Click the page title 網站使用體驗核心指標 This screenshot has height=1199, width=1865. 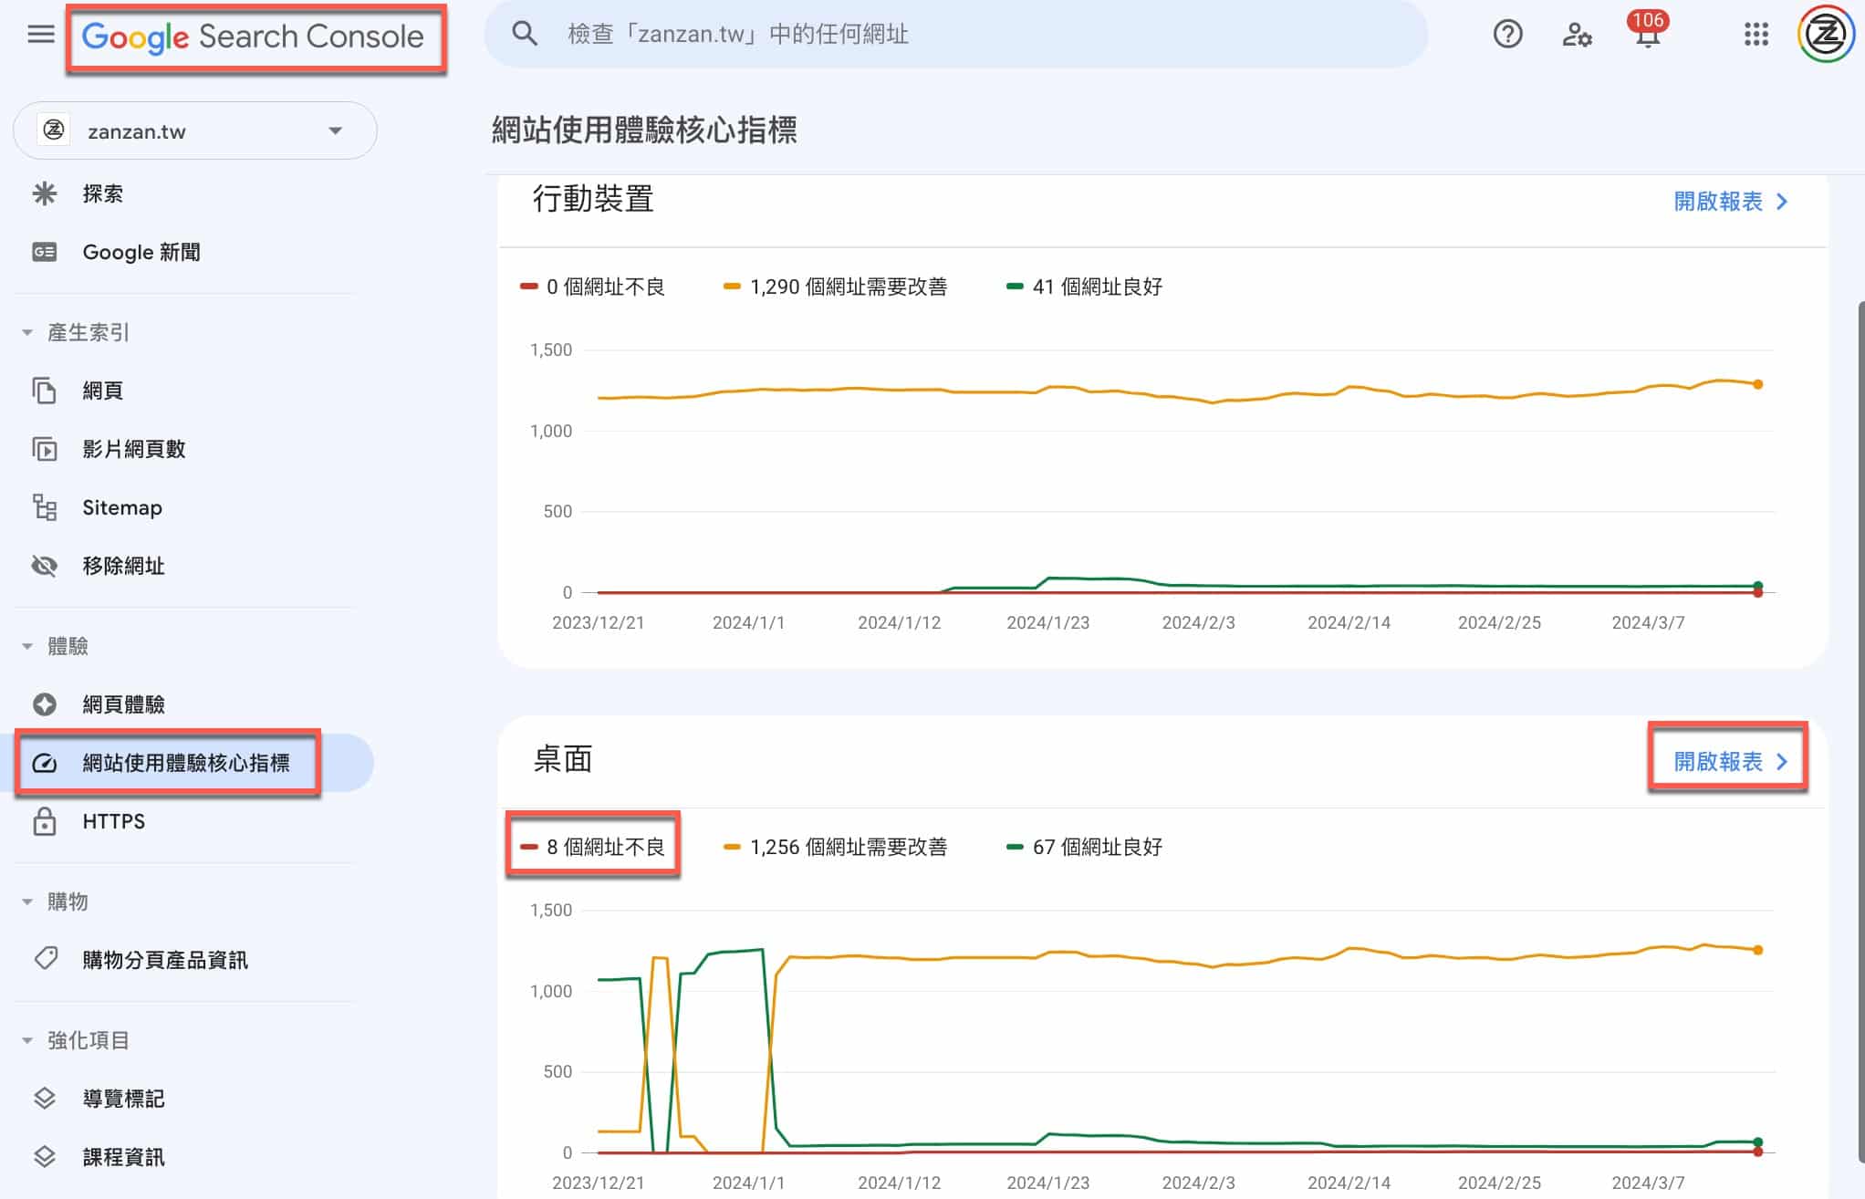coord(644,130)
